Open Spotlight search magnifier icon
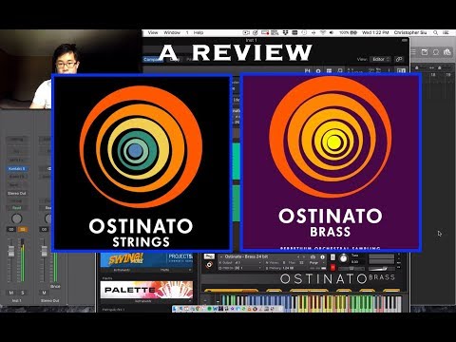This screenshot has width=456, height=342. coord(436,32)
